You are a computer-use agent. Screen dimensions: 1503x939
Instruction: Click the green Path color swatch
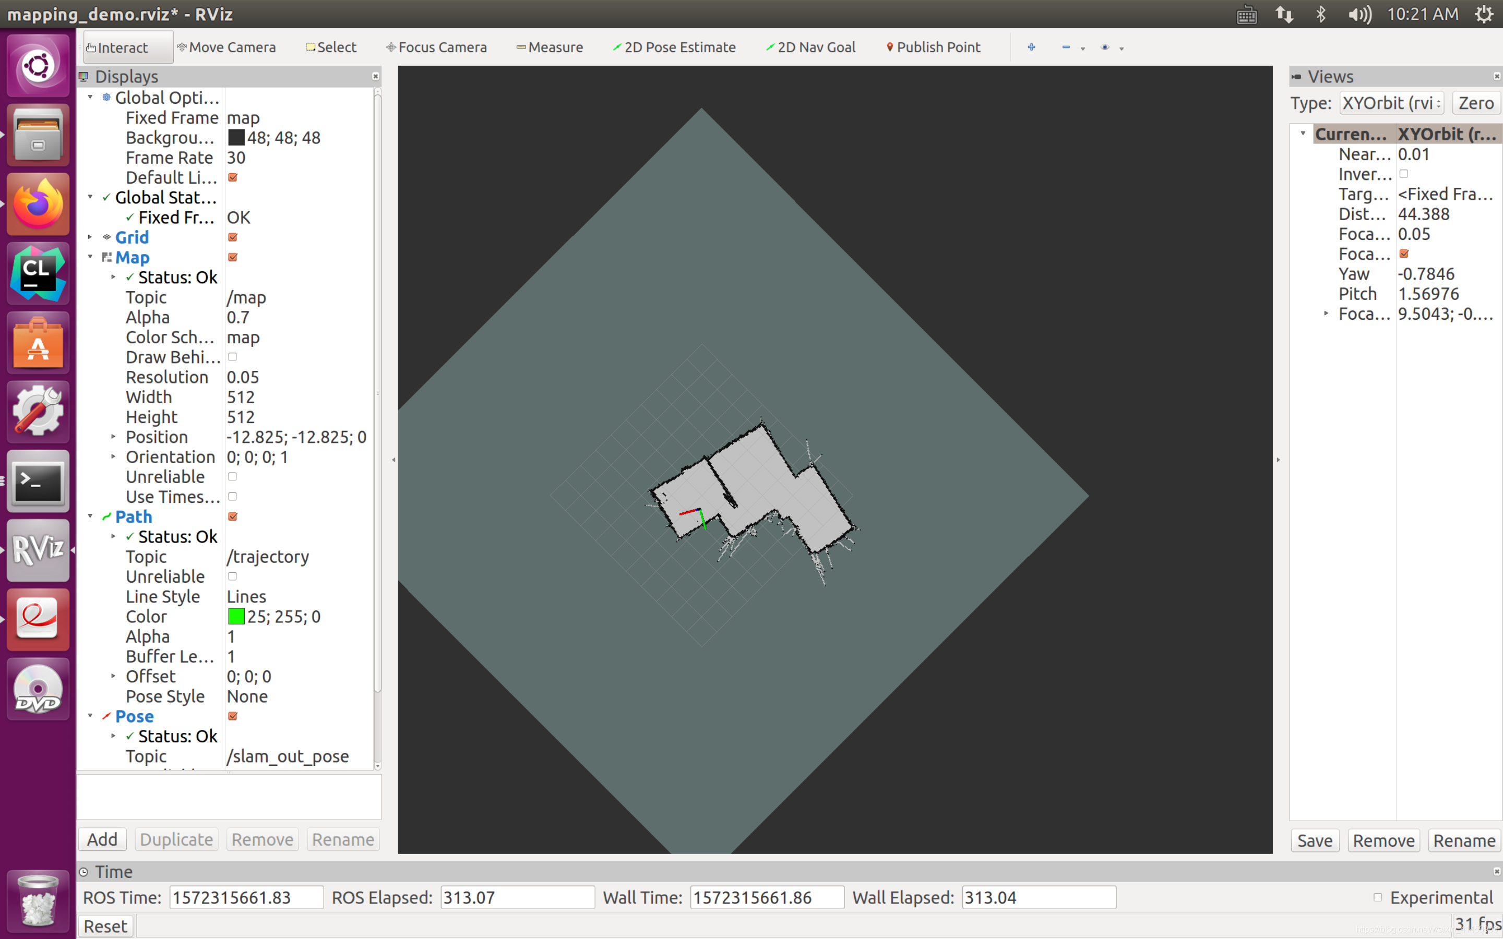pyautogui.click(x=236, y=617)
